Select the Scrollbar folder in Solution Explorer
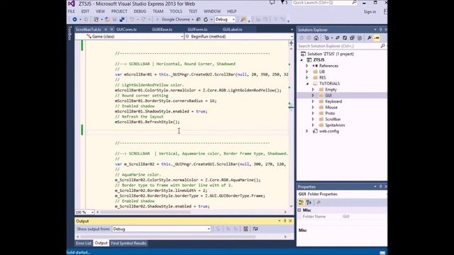454x255 pixels. click(x=333, y=120)
